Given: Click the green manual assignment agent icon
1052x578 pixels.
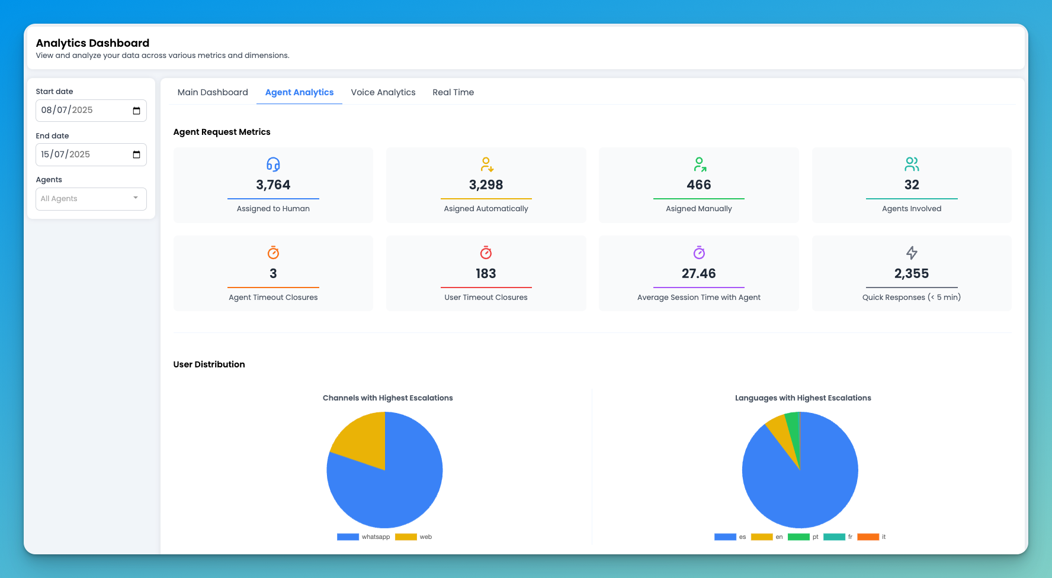Looking at the screenshot, I should click(698, 164).
